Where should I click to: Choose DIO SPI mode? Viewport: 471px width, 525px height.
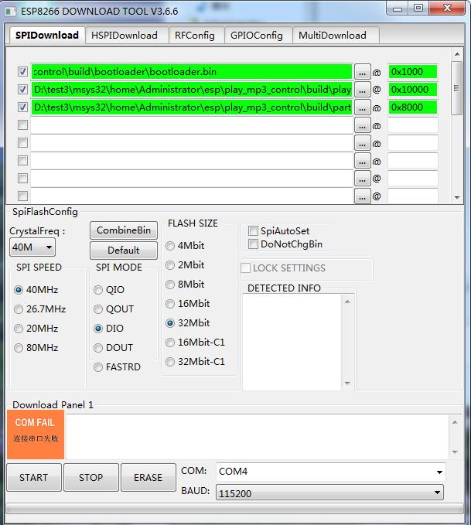(x=108, y=329)
